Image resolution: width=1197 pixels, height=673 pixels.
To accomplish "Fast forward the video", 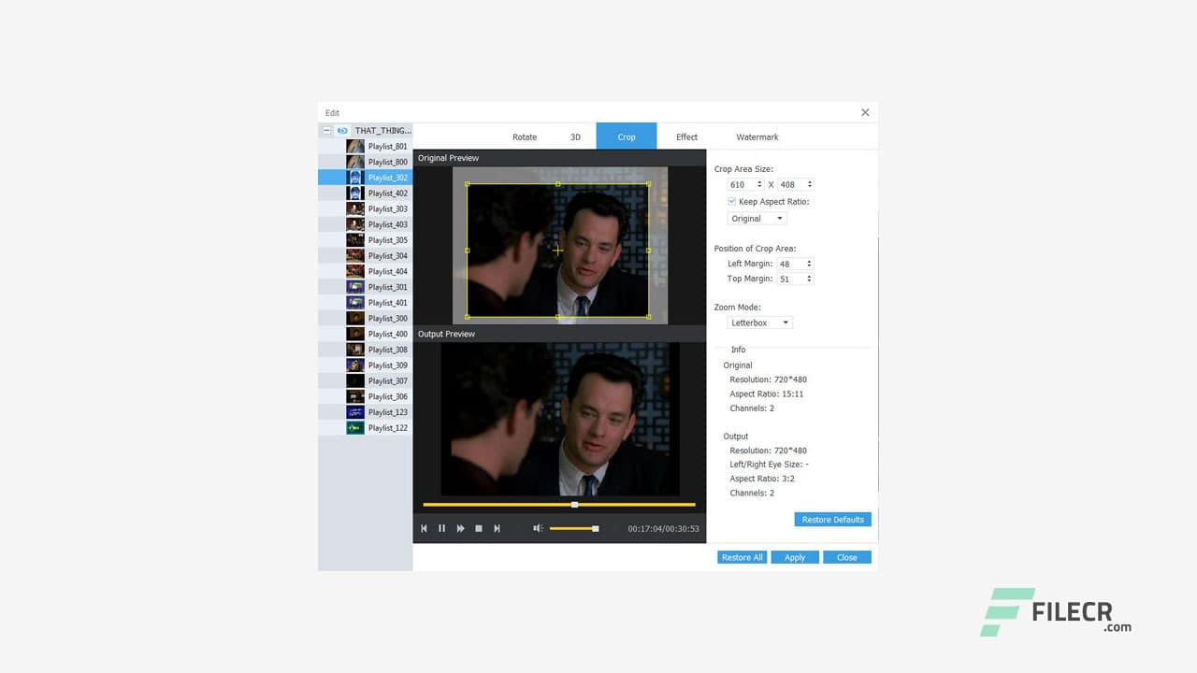I will (x=460, y=528).
